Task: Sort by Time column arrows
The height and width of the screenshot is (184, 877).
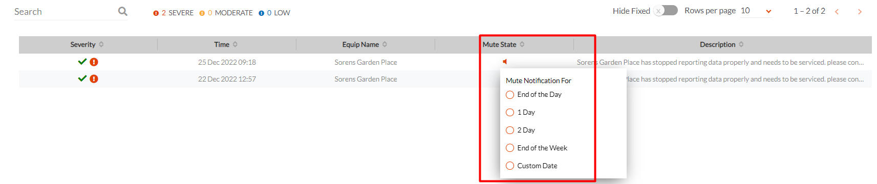Action: tap(235, 44)
